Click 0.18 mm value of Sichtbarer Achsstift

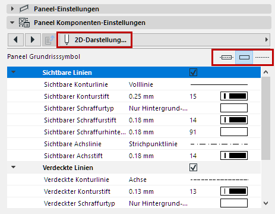click(141, 156)
